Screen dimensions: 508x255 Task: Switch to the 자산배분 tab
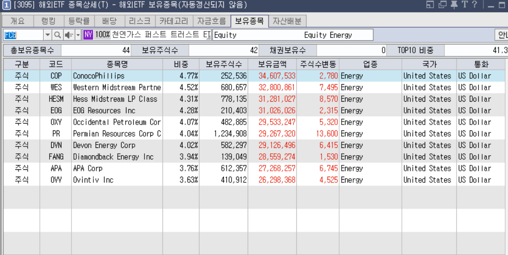(287, 21)
